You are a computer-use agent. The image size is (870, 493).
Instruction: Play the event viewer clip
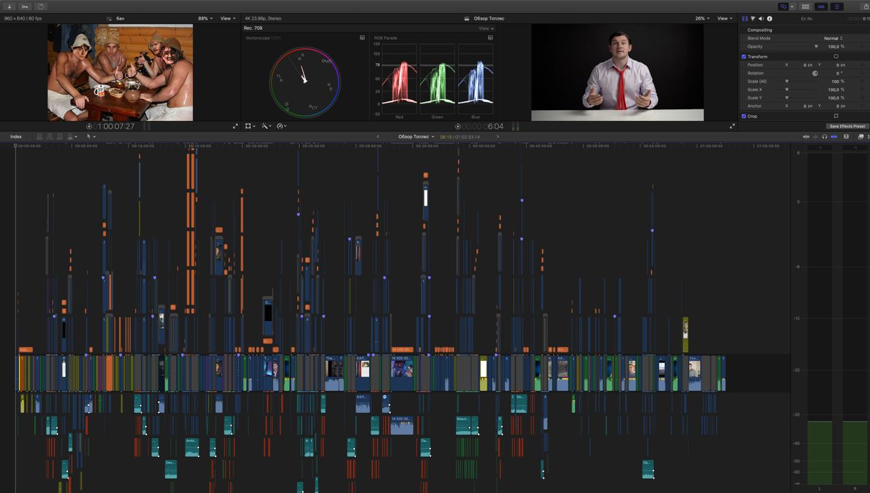pos(89,126)
